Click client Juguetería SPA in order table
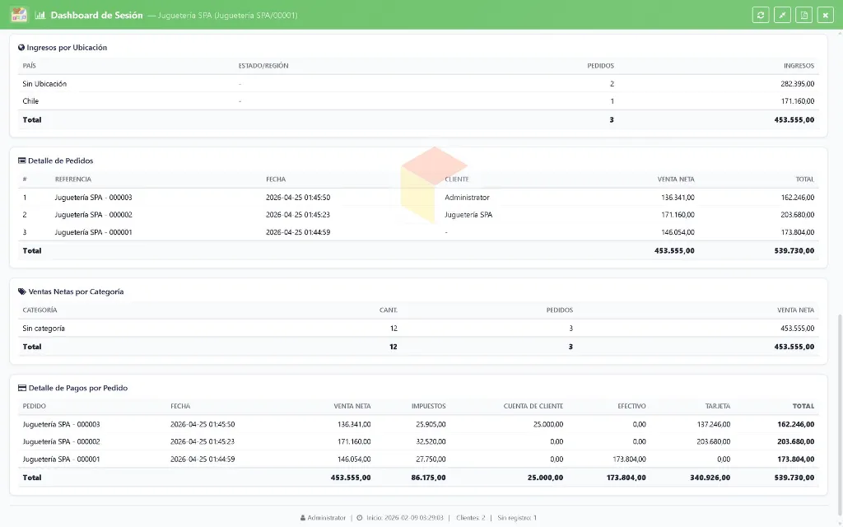Image resolution: width=843 pixels, height=527 pixels. tap(468, 215)
